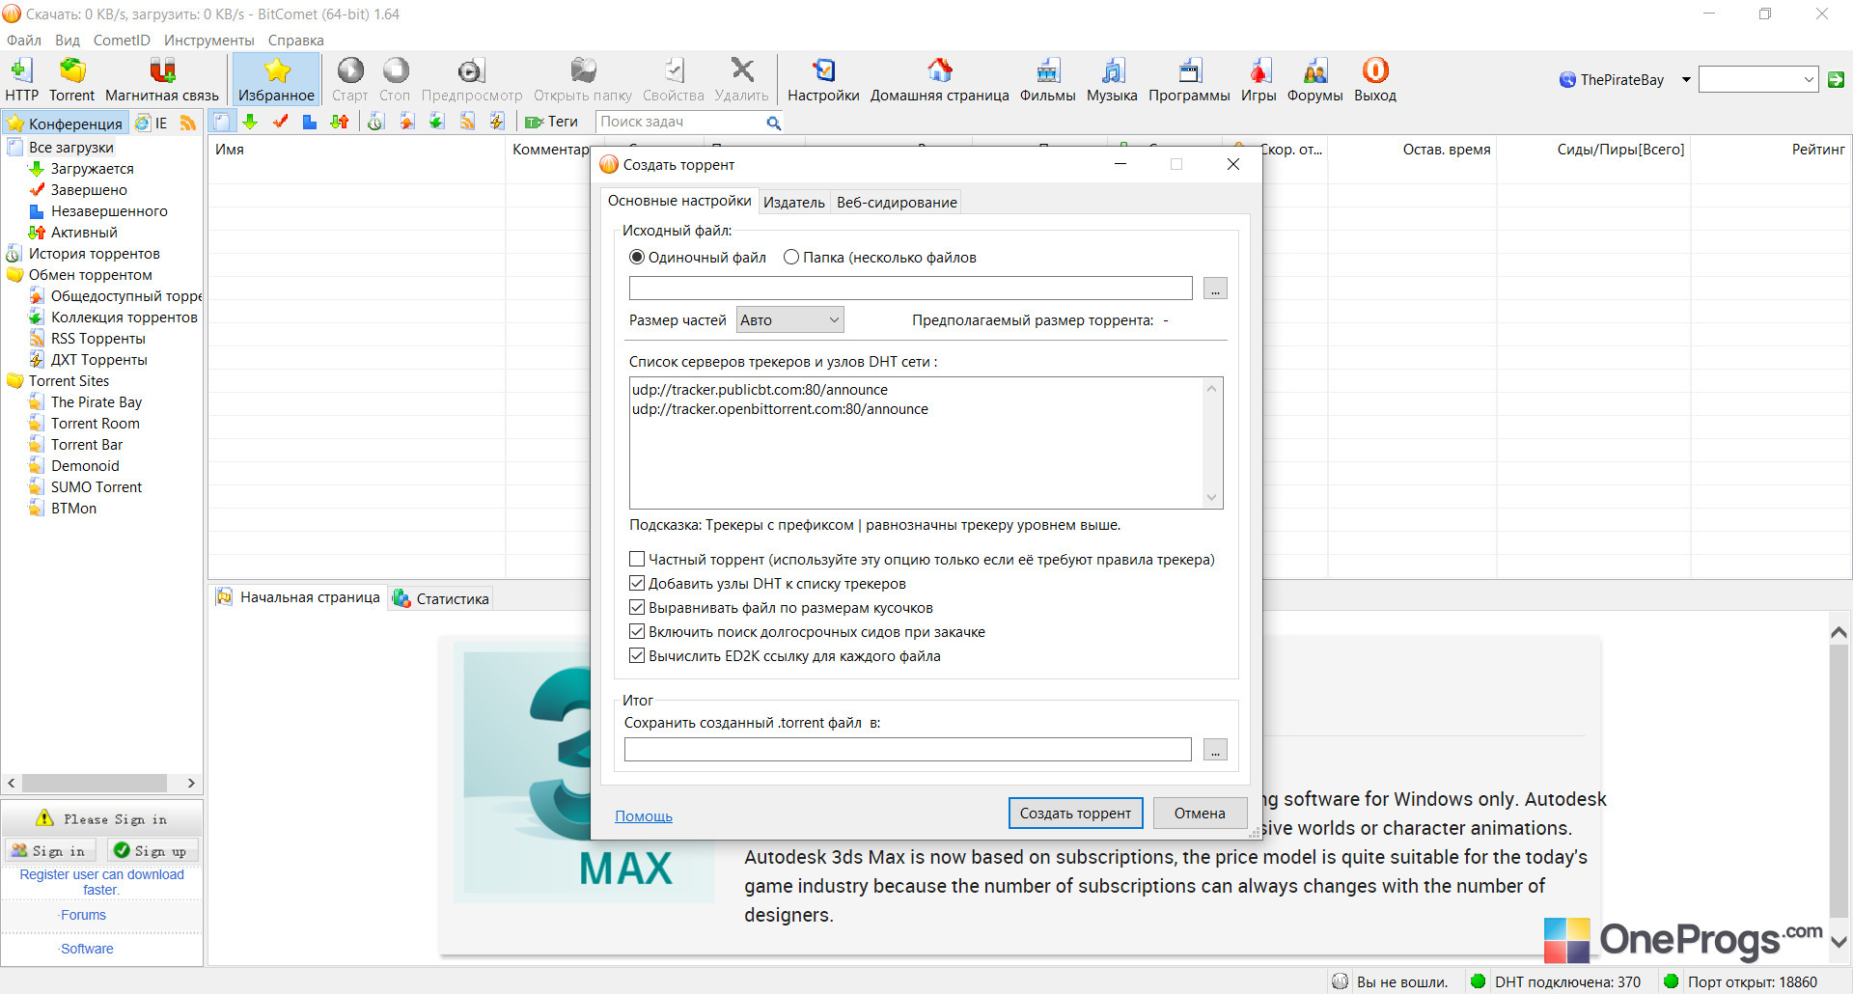The height and width of the screenshot is (994, 1853).
Task: Click the Поиск задач search field
Action: tap(680, 122)
